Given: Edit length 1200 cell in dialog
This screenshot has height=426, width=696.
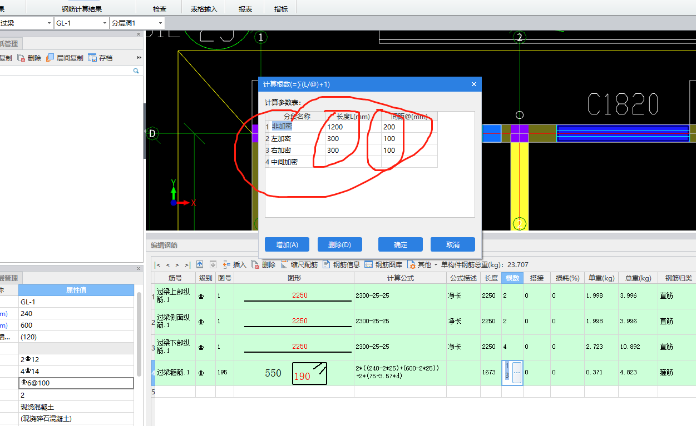Looking at the screenshot, I should click(353, 127).
